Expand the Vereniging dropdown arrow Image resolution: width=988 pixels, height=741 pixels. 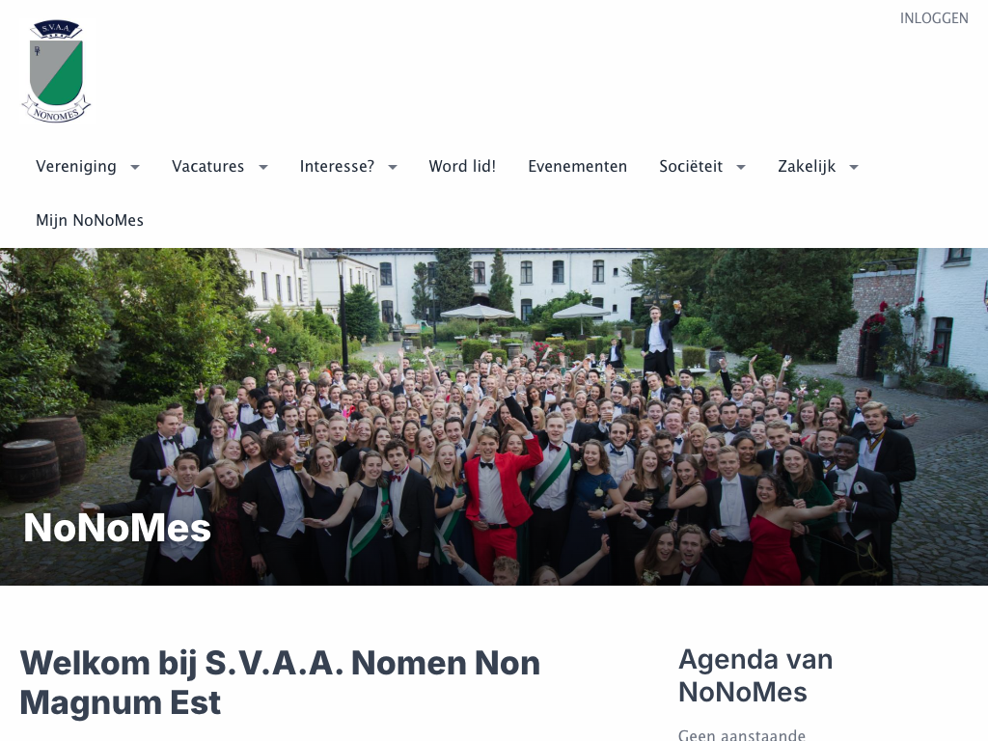135,167
